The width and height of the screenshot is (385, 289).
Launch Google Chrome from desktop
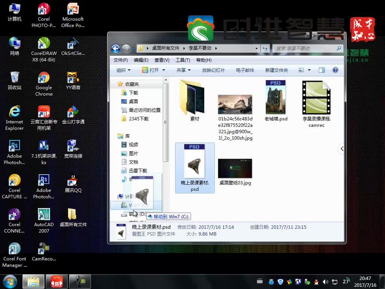tap(44, 84)
